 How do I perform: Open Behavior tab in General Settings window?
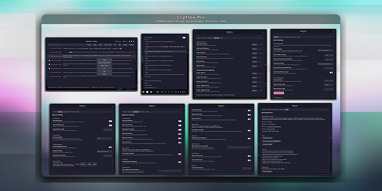click(x=281, y=37)
